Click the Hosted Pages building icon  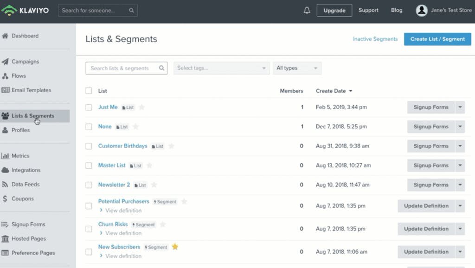click(x=5, y=239)
